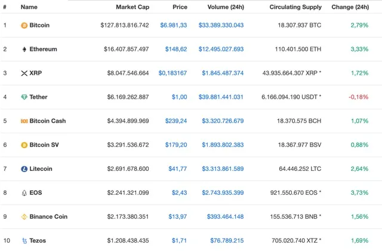
Task: Click the Bitcoin Cash logo icon
Action: tap(24, 121)
